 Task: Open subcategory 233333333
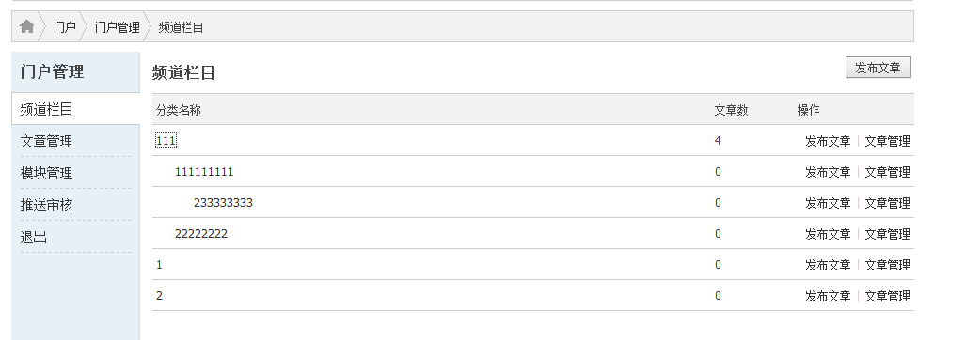point(224,202)
